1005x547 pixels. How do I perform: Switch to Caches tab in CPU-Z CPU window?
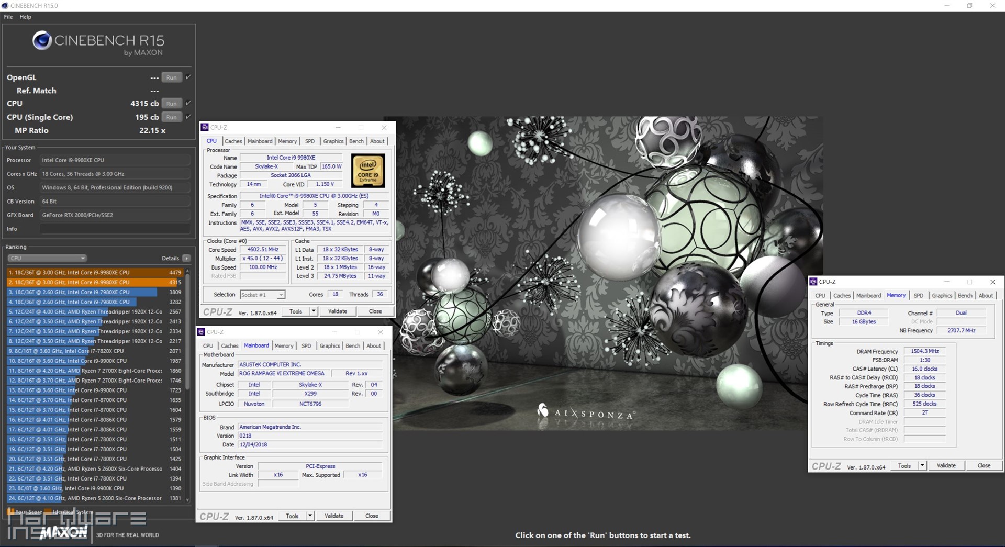(233, 141)
